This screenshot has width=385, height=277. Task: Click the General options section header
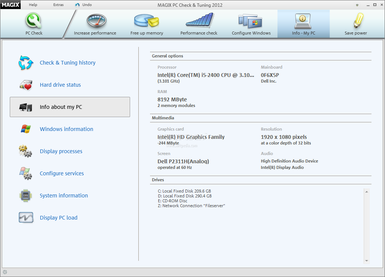(x=167, y=56)
